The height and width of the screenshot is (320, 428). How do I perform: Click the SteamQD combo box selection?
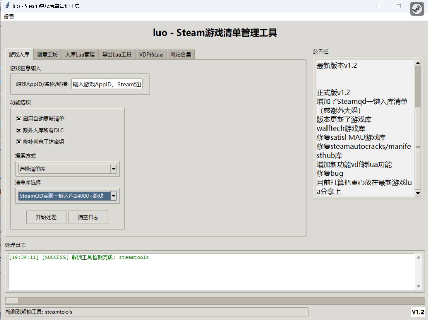point(64,196)
